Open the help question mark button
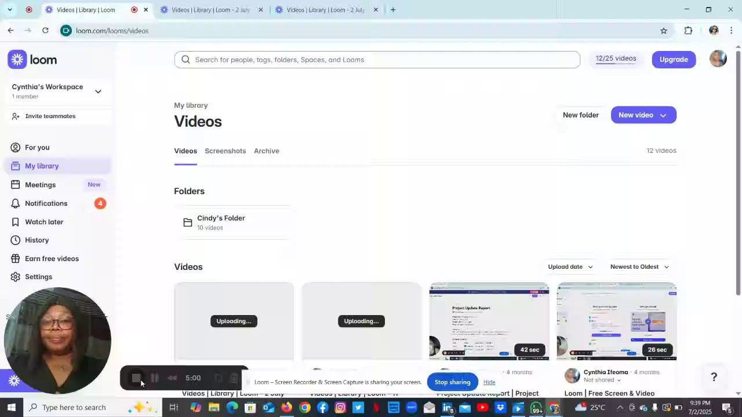The image size is (742, 417). tap(714, 376)
